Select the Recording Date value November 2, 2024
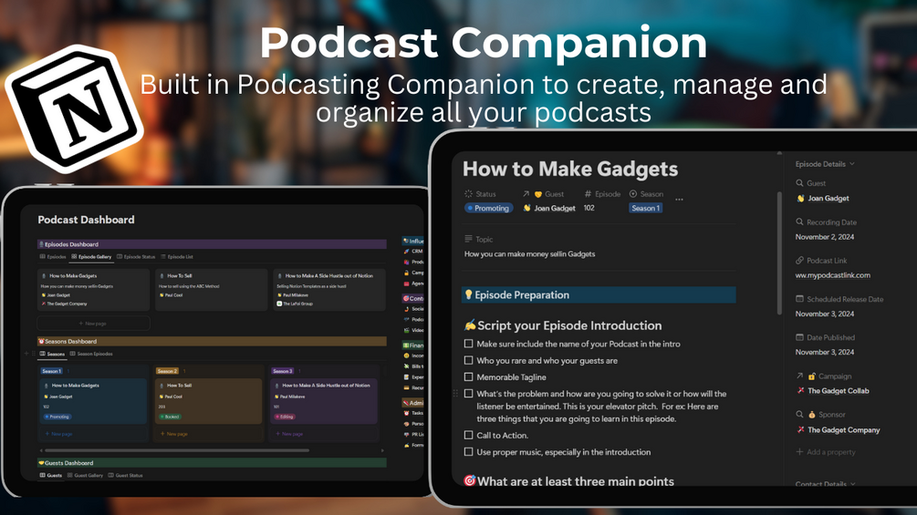The image size is (917, 515). point(825,237)
